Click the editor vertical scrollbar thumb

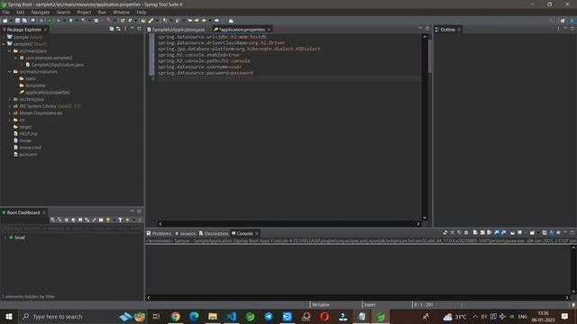point(429,55)
